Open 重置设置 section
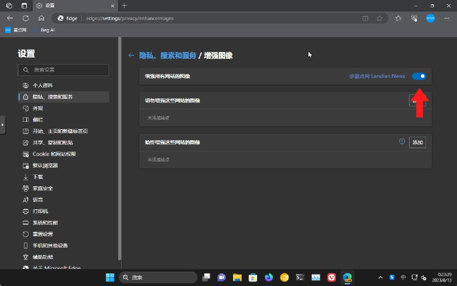This screenshot has width=457, height=286. (63, 234)
